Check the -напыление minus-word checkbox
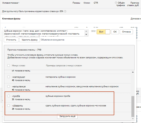The image size is (141, 123). 9,86
